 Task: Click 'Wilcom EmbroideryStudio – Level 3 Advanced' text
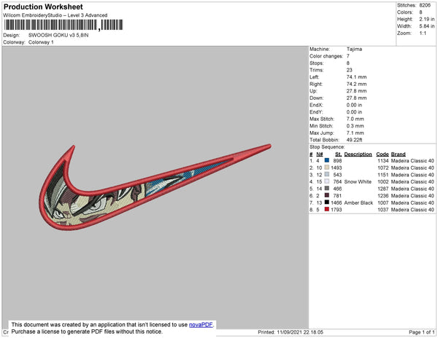55,15
